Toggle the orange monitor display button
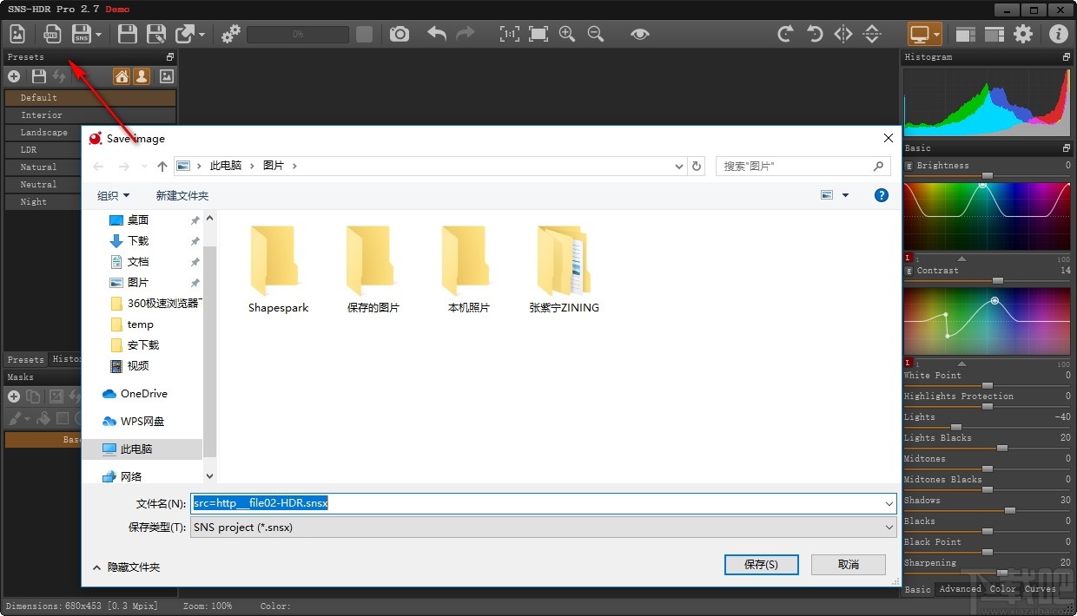1077x616 pixels. pyautogui.click(x=919, y=34)
